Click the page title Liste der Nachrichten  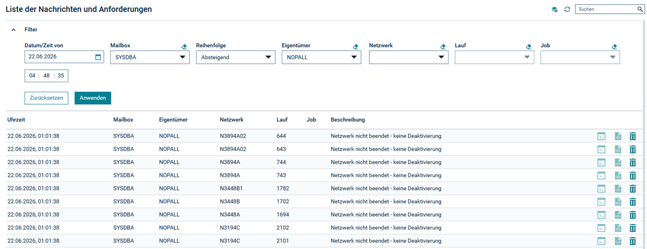pyautogui.click(x=79, y=9)
